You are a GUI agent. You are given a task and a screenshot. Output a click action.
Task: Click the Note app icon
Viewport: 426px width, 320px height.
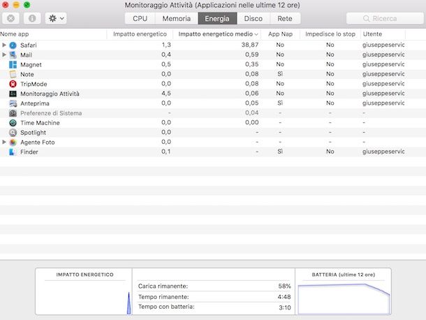point(13,74)
